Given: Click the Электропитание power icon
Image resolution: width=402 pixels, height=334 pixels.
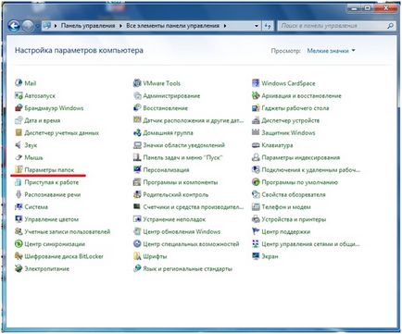Looking at the screenshot, I should click(x=19, y=268).
